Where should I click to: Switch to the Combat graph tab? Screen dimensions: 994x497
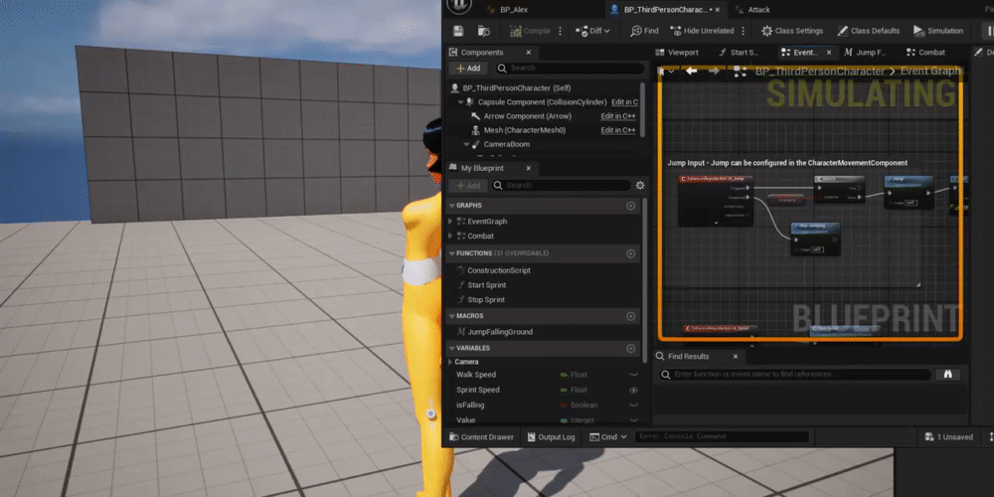925,53
